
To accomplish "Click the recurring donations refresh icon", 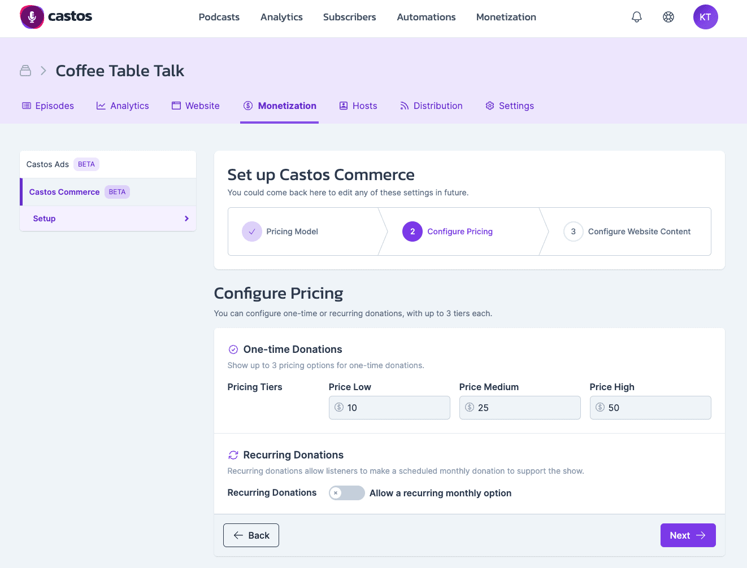I will click(x=233, y=455).
